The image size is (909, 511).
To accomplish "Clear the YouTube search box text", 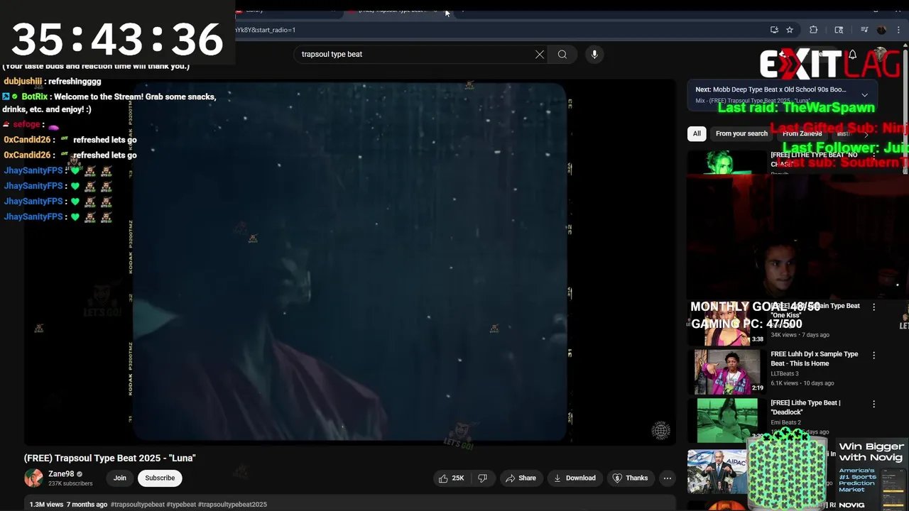I will [540, 54].
